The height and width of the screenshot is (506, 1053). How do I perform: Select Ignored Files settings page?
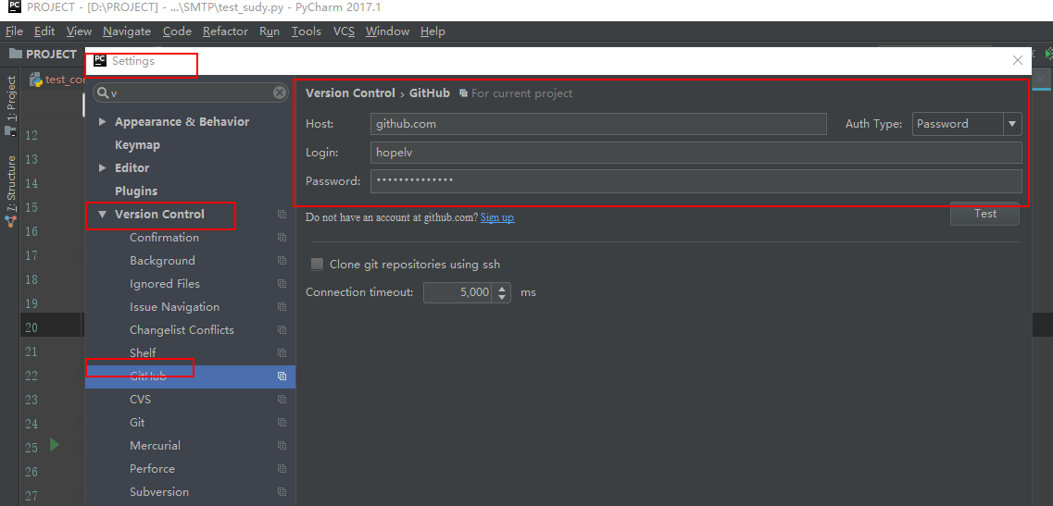pyautogui.click(x=165, y=284)
